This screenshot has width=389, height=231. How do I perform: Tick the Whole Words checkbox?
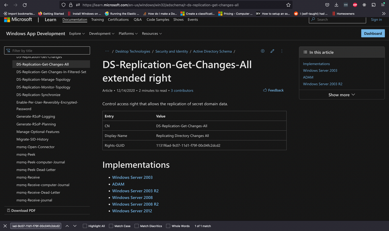(168, 226)
